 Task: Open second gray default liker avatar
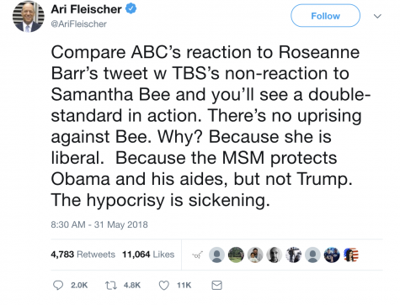[312, 255]
